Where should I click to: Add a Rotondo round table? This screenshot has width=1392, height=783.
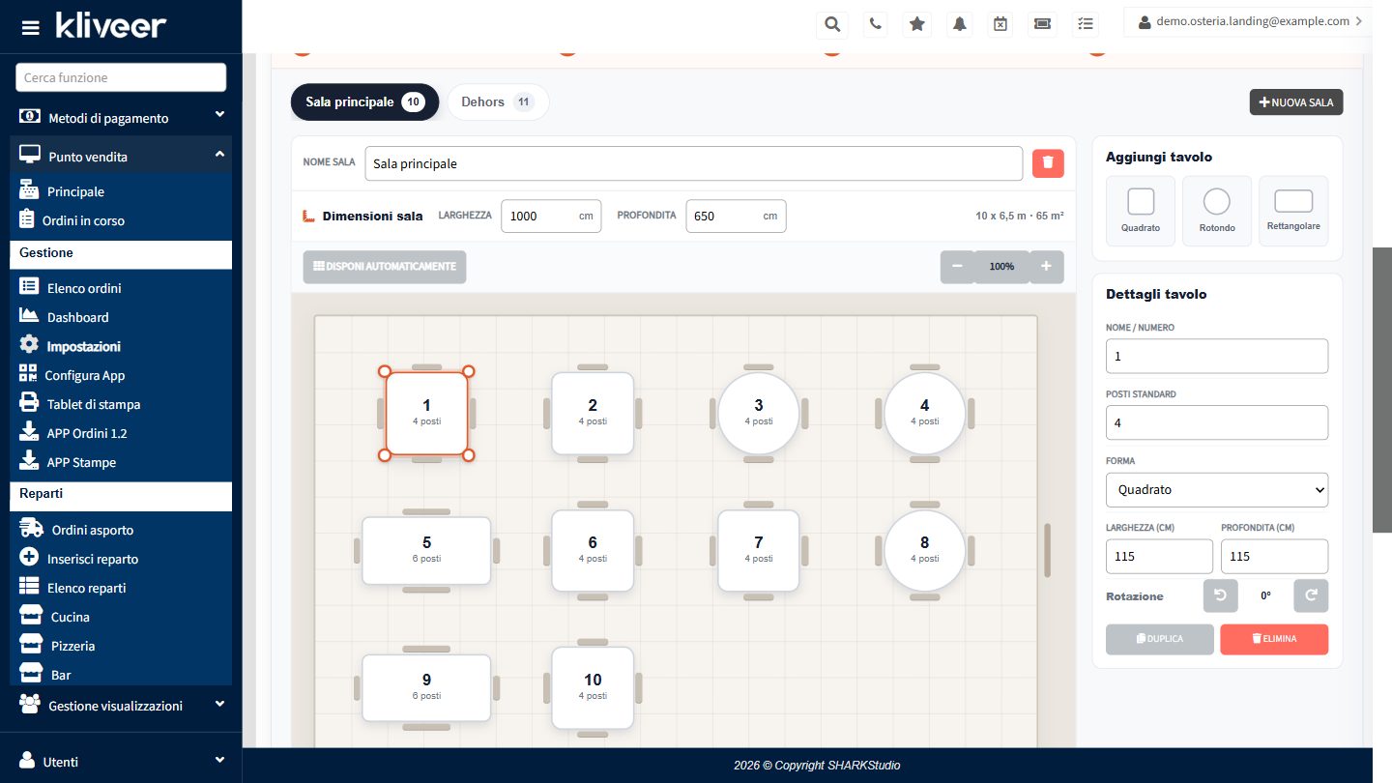[x=1217, y=211]
